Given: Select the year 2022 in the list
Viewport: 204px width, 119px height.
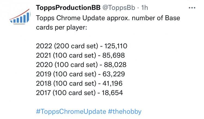Looking at the screenshot, I should pos(44,46).
